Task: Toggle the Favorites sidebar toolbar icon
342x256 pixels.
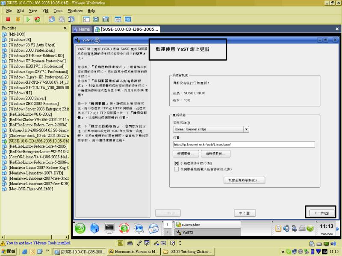Action: coord(86,19)
